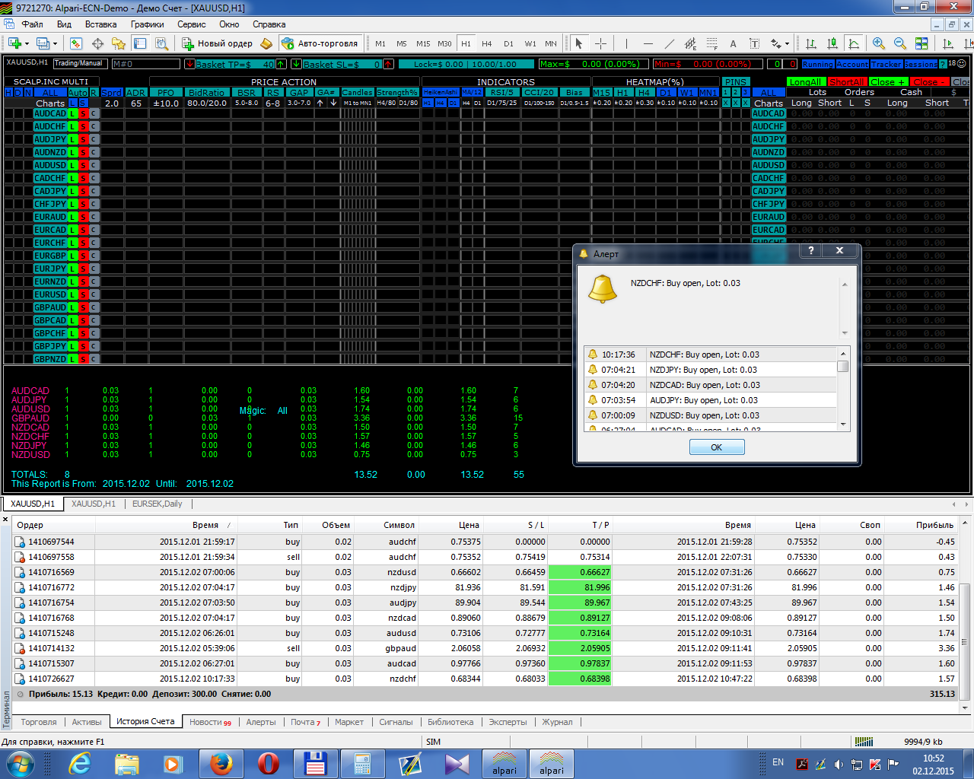Image resolution: width=974 pixels, height=779 pixels.
Task: Click the new chart toolbar icon
Action: click(x=14, y=43)
